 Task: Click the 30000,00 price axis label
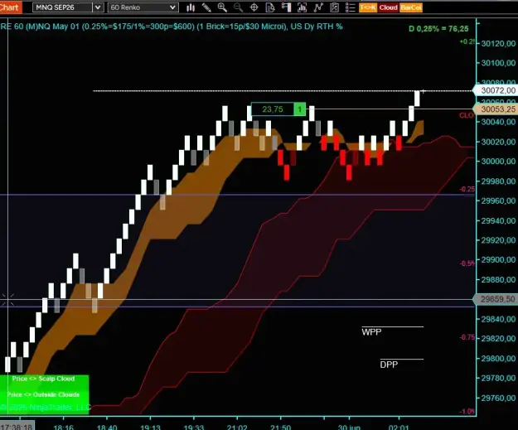coord(498,162)
